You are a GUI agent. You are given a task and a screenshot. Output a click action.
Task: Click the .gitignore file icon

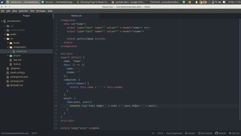pos(8,68)
